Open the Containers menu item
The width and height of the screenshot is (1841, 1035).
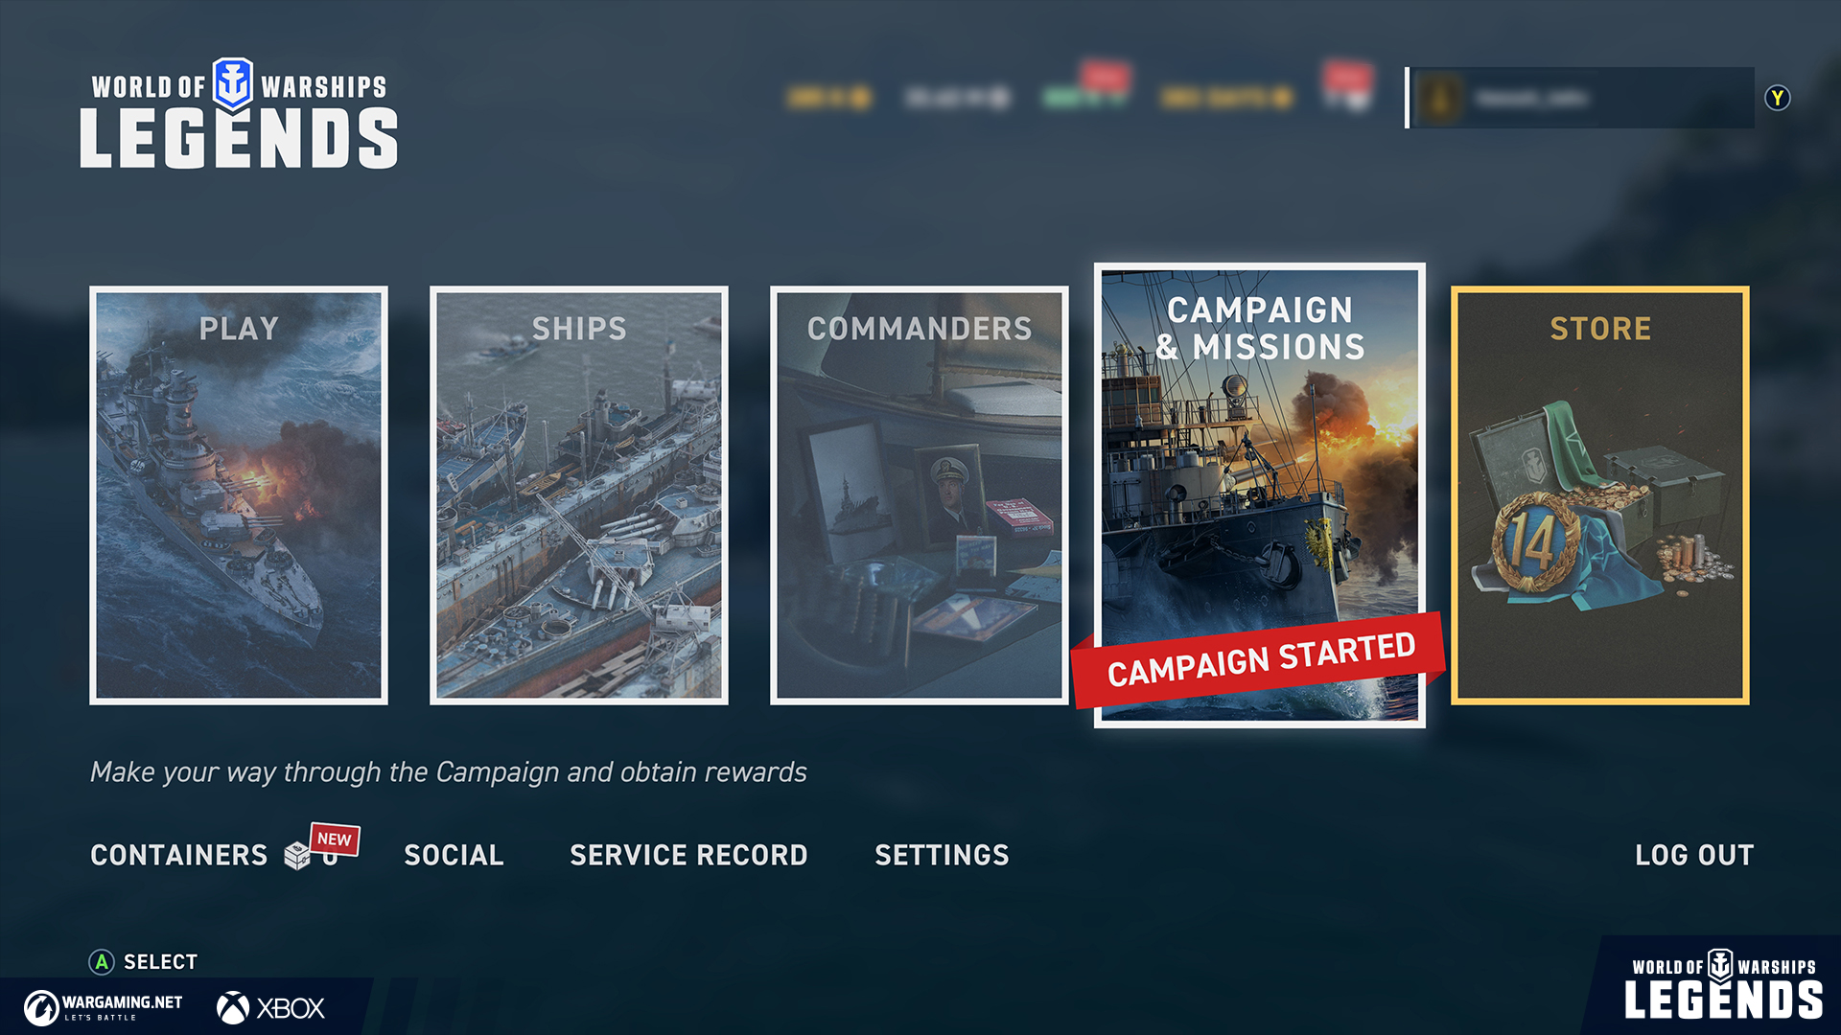click(x=179, y=855)
